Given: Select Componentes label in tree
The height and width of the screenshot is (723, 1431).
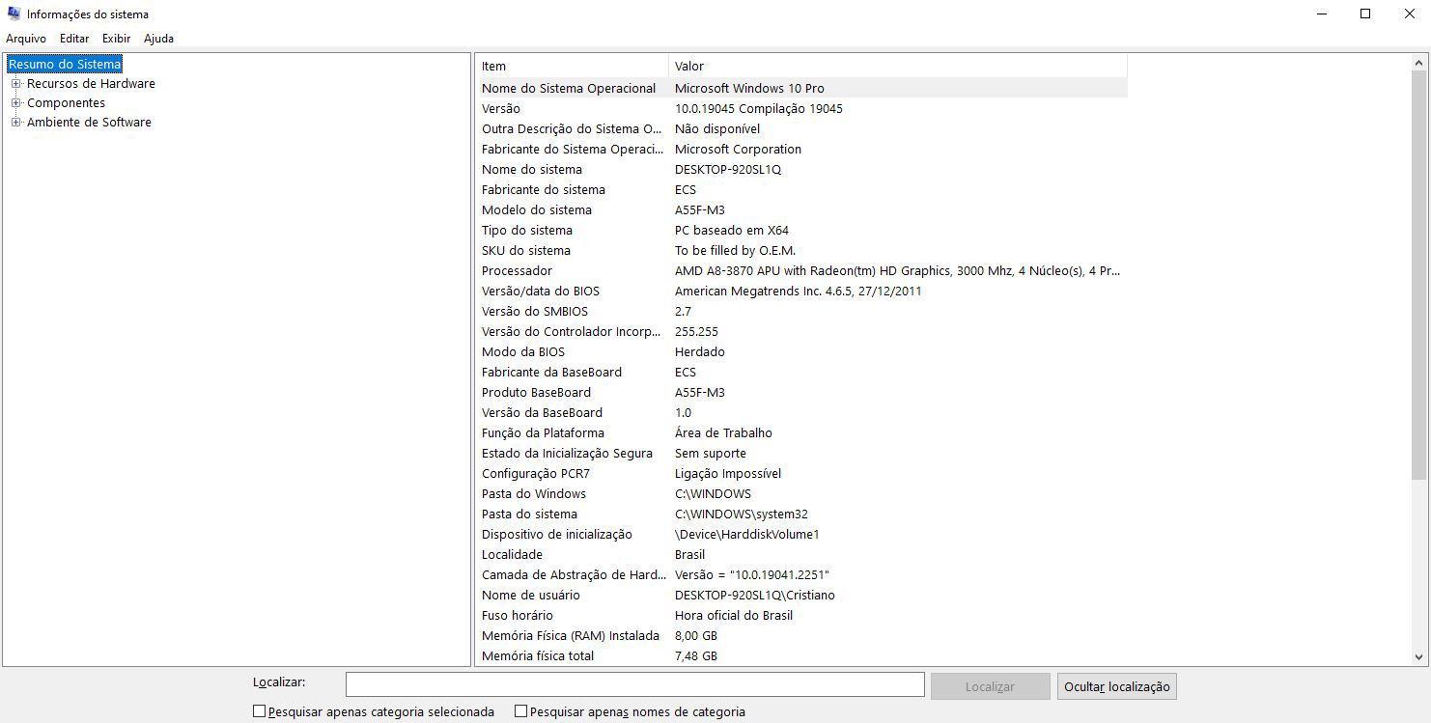Looking at the screenshot, I should (66, 103).
